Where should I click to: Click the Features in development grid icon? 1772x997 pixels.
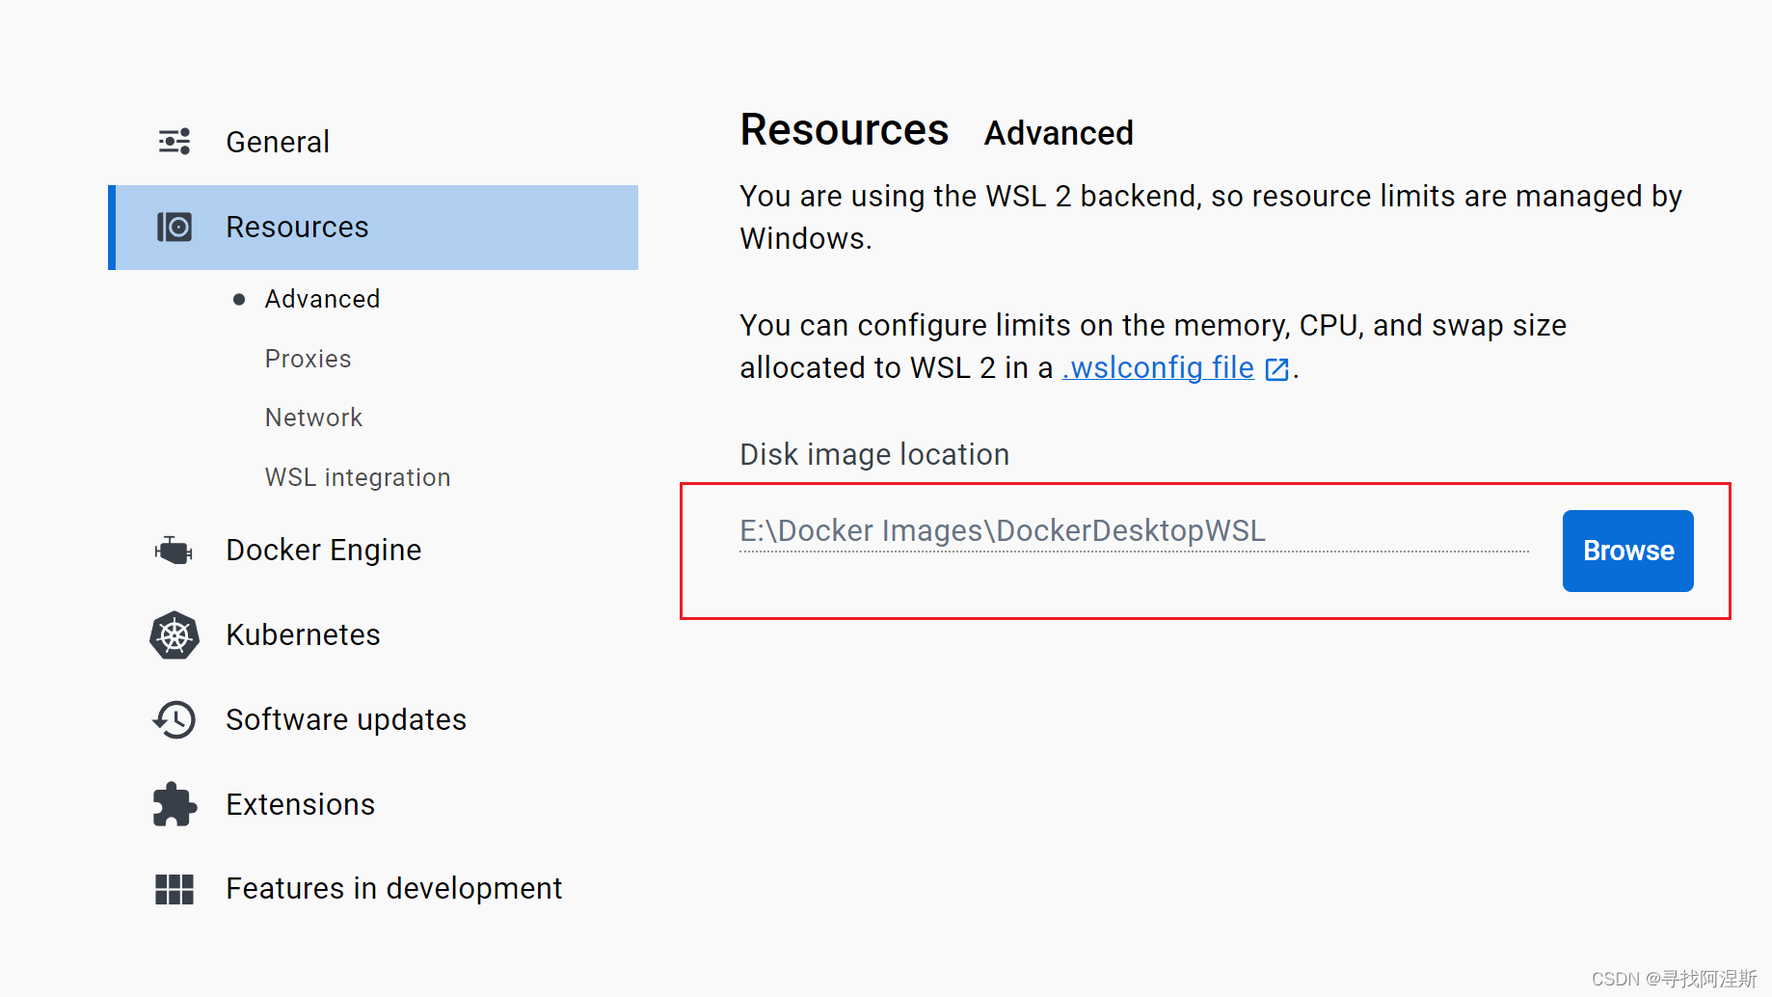click(x=174, y=888)
